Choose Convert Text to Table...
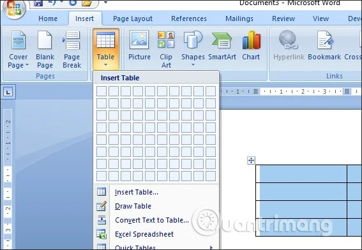The height and width of the screenshot is (250, 362). click(152, 220)
